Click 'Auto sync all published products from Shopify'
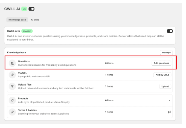This screenshot has width=186, height=128. tap(44, 102)
